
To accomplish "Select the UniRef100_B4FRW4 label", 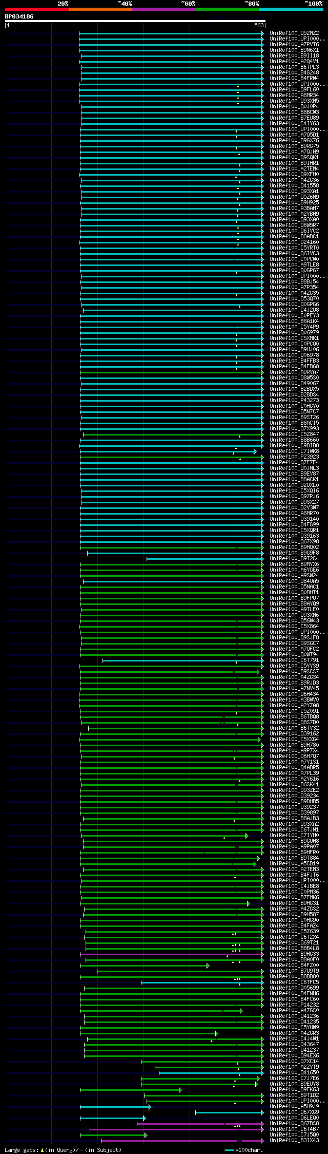I will [x=294, y=78].
